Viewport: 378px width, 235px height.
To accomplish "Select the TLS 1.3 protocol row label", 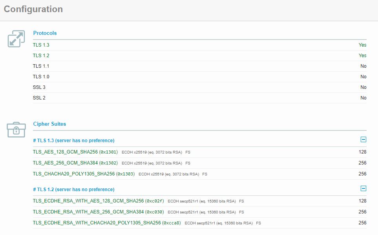I will tap(41, 45).
